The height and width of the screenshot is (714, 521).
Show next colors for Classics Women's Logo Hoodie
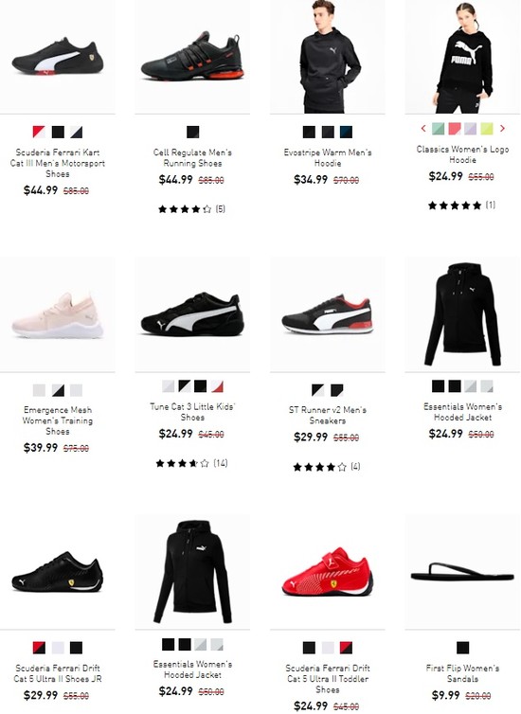(502, 129)
